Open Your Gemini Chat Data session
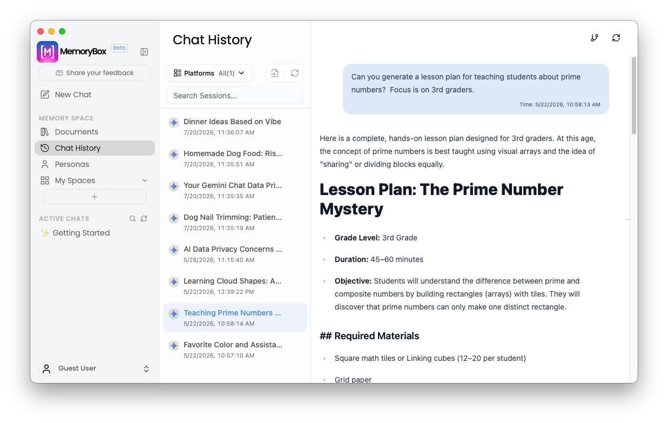Image resolution: width=668 pixels, height=423 pixels. (235, 190)
